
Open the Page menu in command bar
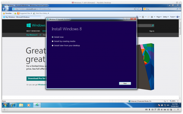(x=159, y=17)
